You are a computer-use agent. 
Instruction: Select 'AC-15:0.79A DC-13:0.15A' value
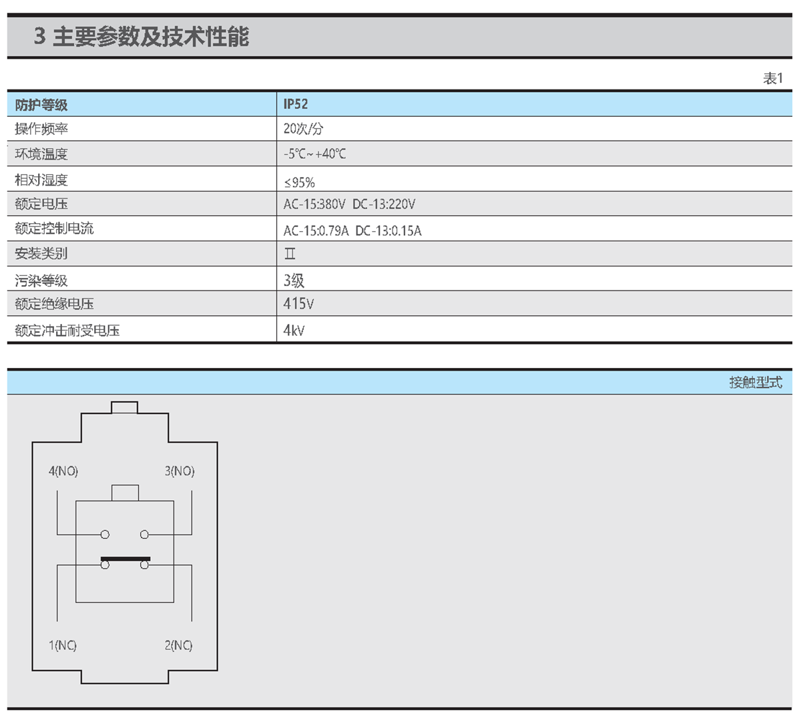pyautogui.click(x=352, y=231)
